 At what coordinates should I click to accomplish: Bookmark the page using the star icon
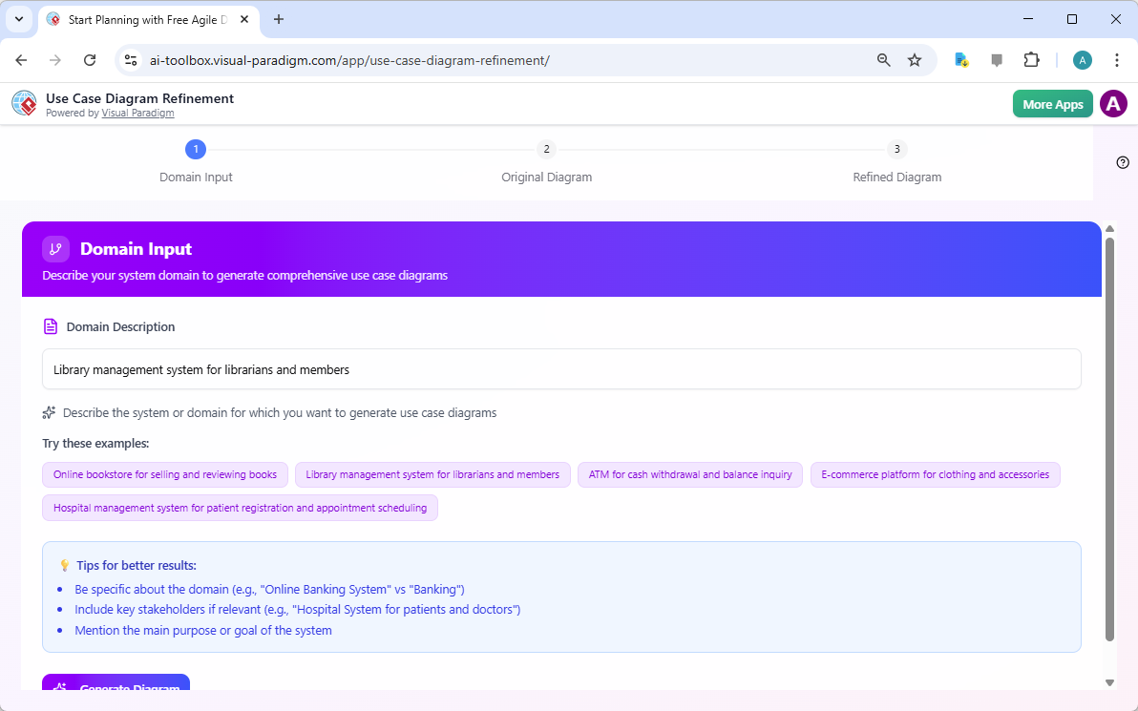click(915, 59)
